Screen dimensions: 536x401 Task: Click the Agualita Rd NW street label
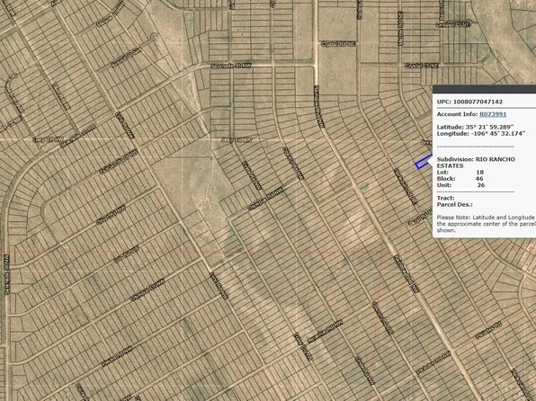tap(325, 331)
